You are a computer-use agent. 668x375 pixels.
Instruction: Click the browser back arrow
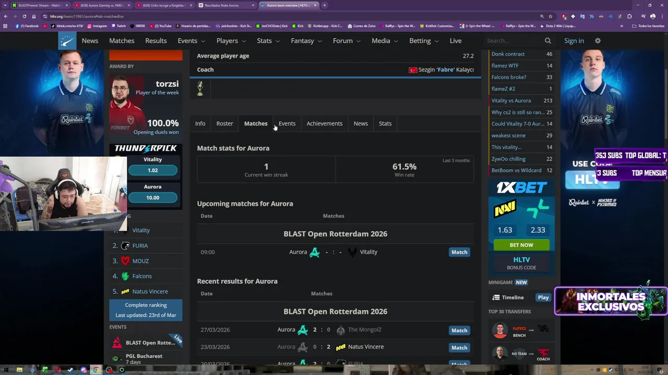point(6,16)
